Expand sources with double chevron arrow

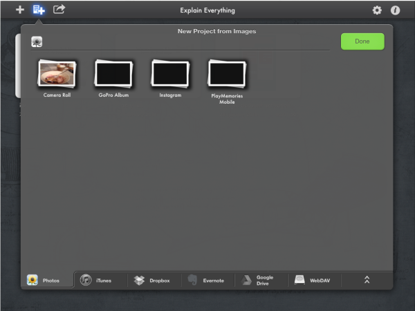pyautogui.click(x=367, y=280)
